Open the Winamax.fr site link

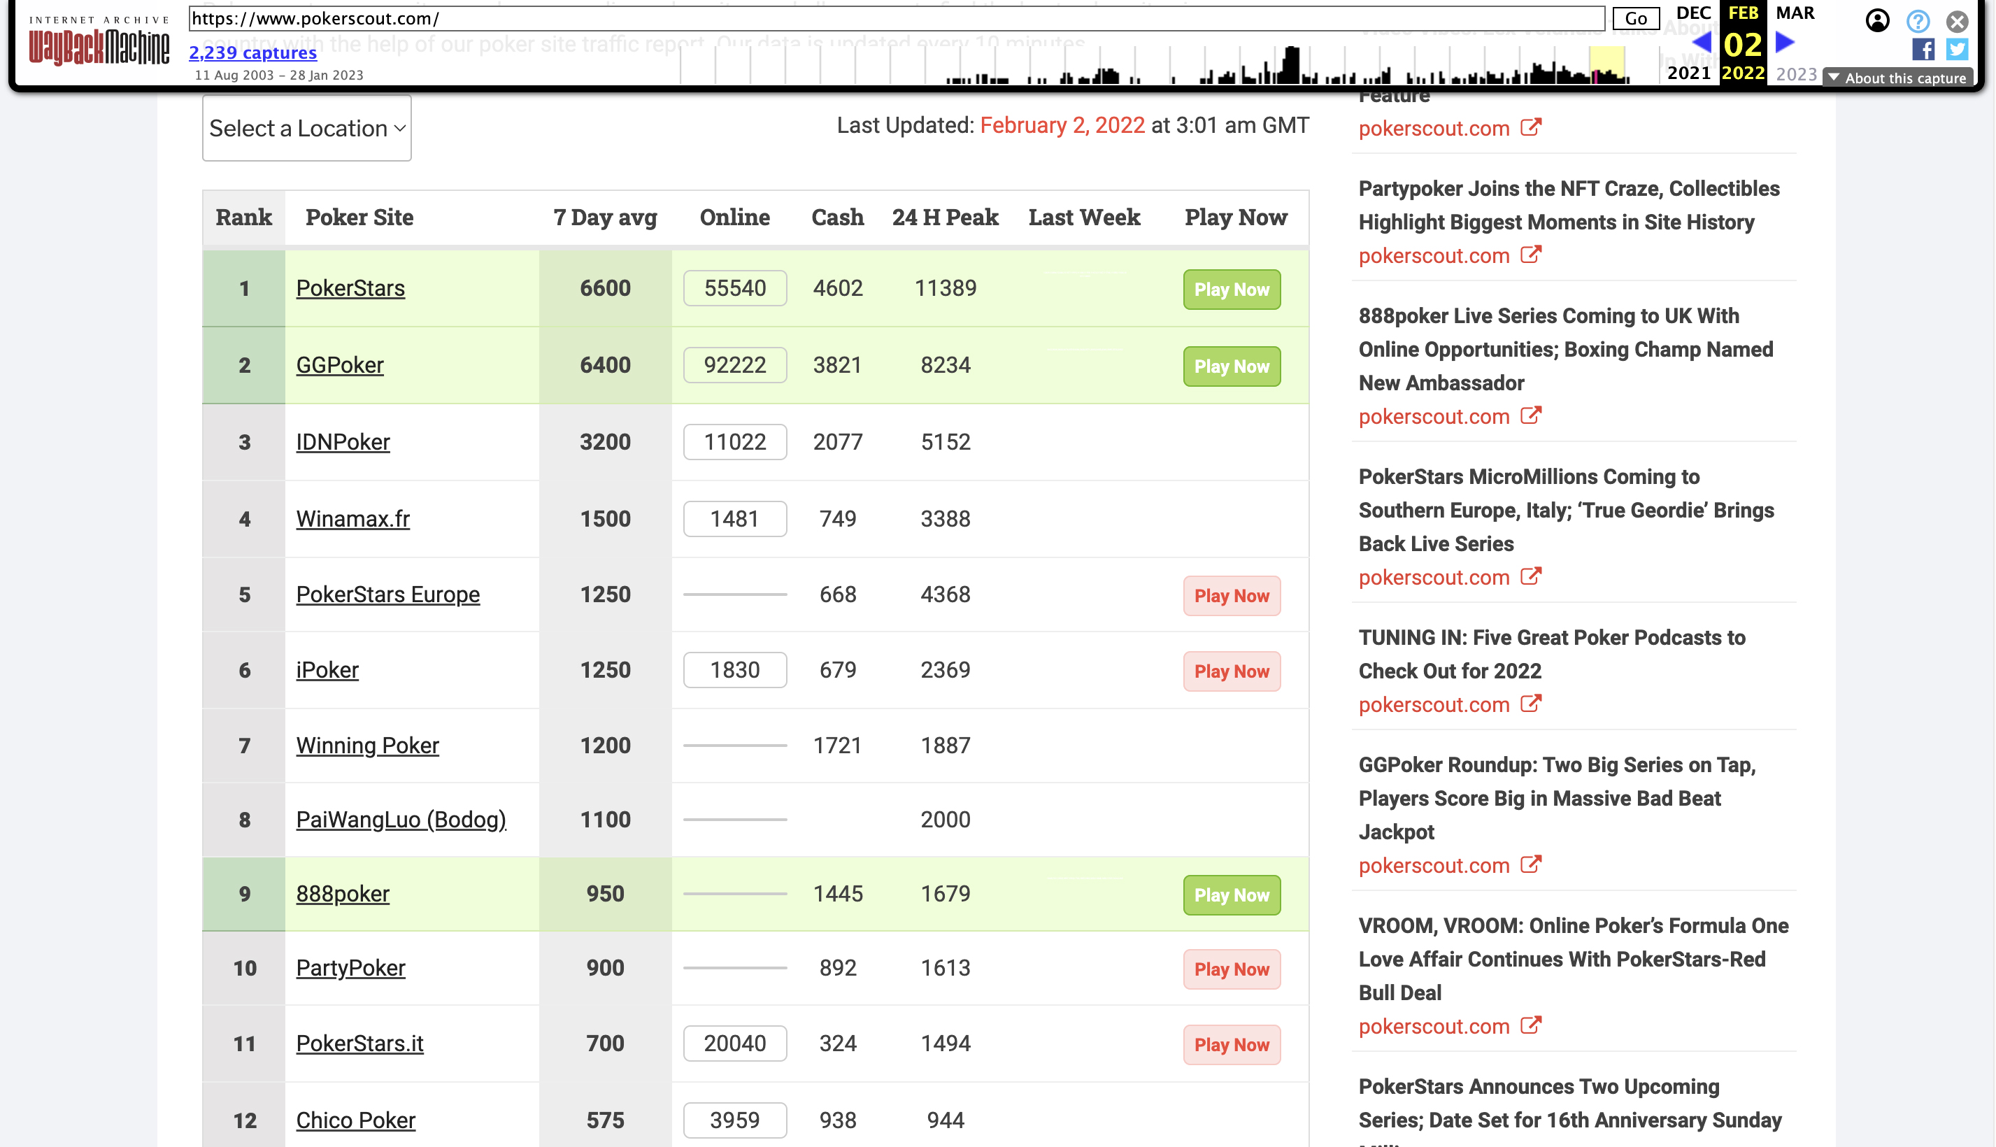(353, 519)
